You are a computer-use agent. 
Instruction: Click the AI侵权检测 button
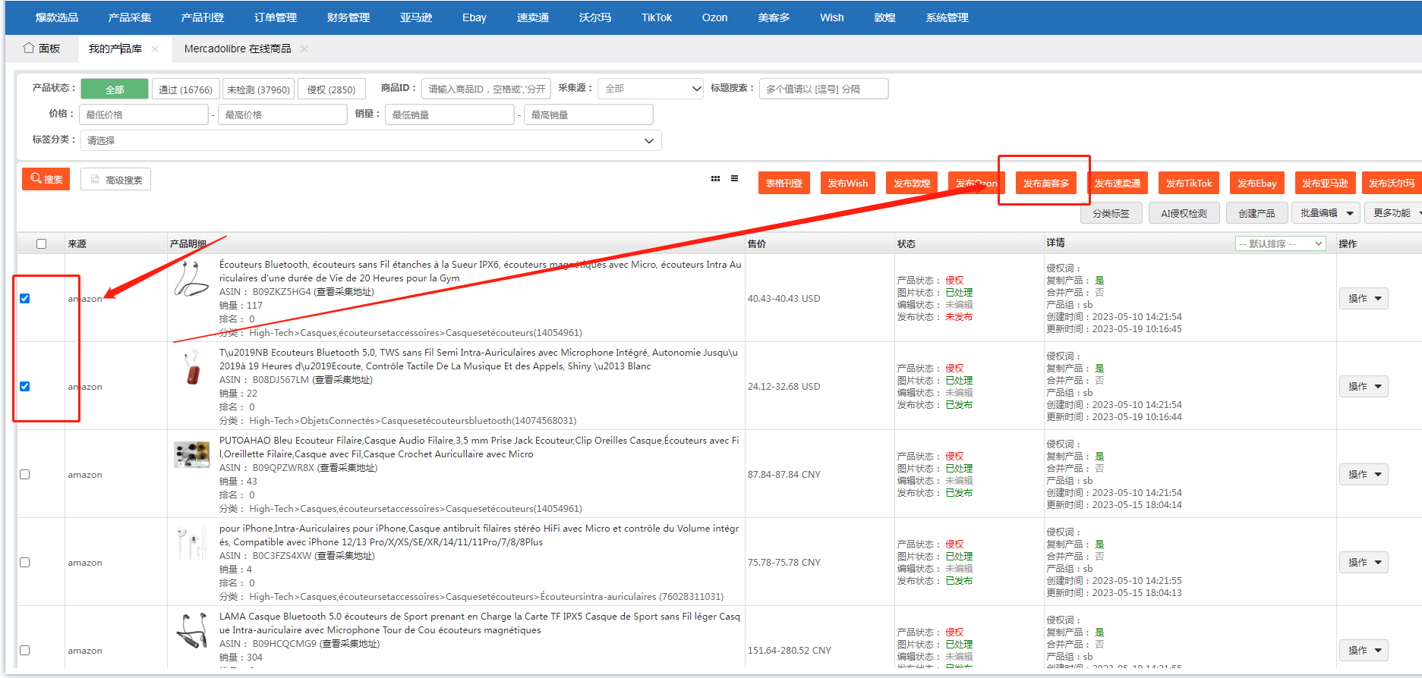1184,213
